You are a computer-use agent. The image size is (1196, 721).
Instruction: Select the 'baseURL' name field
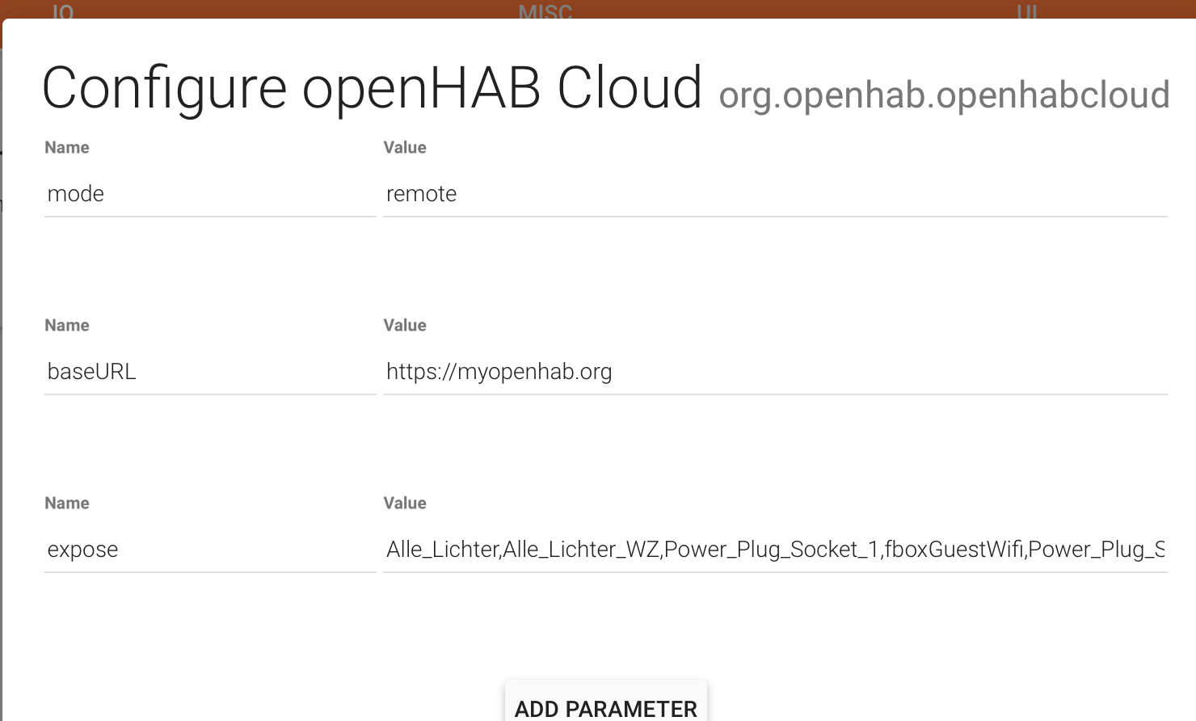point(210,372)
